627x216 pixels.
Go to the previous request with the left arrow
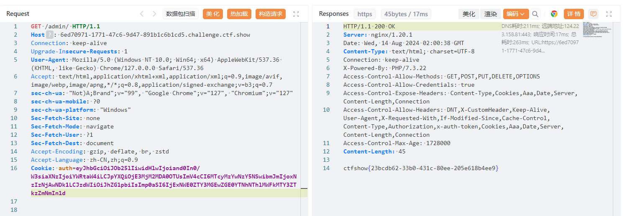tap(142, 14)
